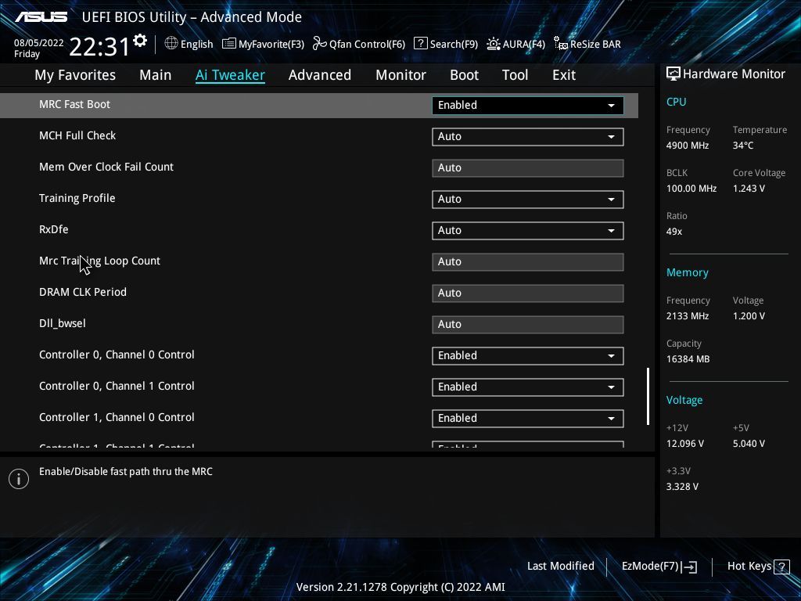Open AURA(F4) lighting icon
Screen dimensions: 801x601
(493, 44)
